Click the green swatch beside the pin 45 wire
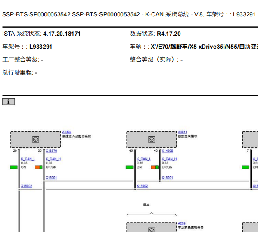Viewport: 258px width, 232px height. (x=130, y=167)
